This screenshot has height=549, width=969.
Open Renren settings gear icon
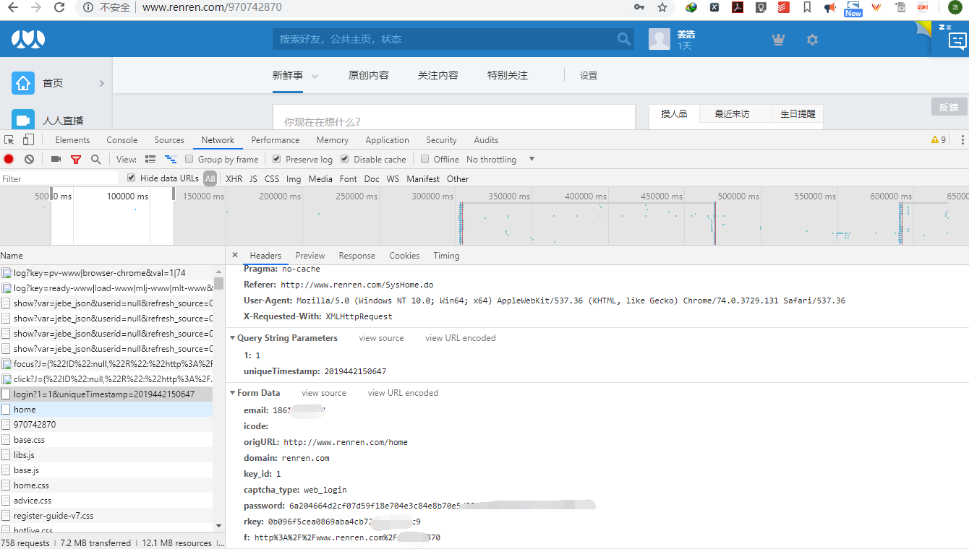[x=812, y=40]
